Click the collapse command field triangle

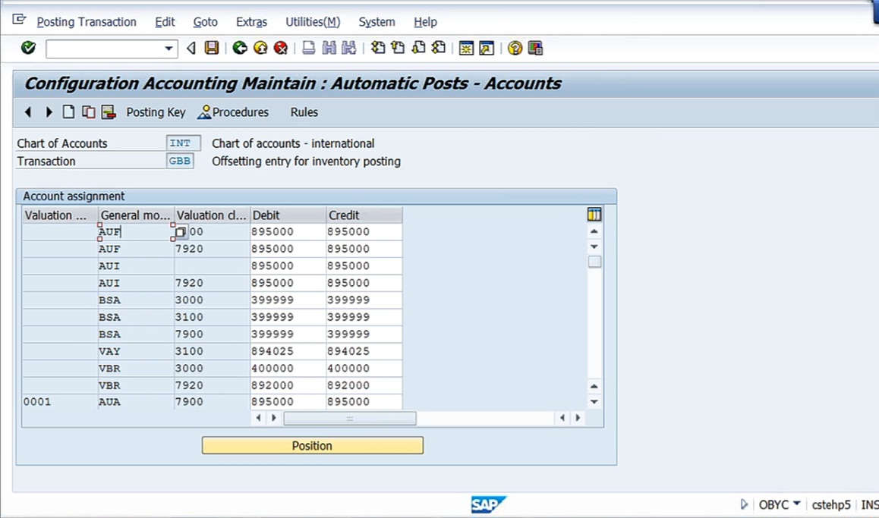tap(191, 49)
